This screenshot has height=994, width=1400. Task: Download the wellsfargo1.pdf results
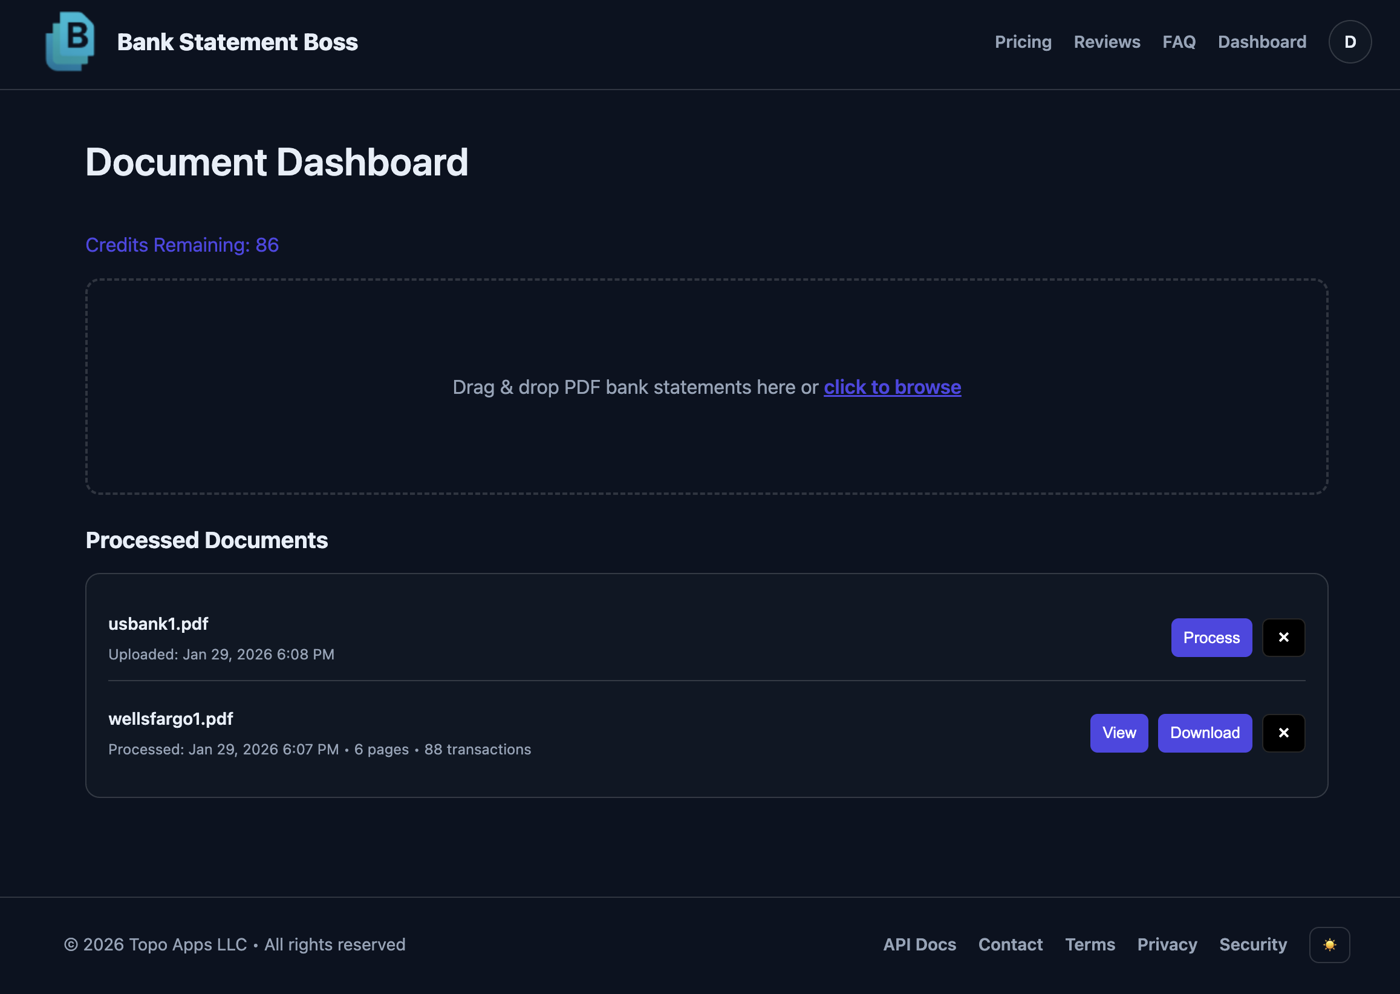point(1204,733)
